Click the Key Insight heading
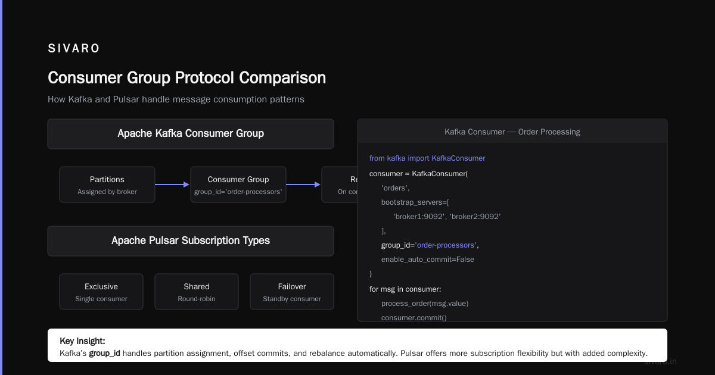The width and height of the screenshot is (715, 375). pos(82,341)
